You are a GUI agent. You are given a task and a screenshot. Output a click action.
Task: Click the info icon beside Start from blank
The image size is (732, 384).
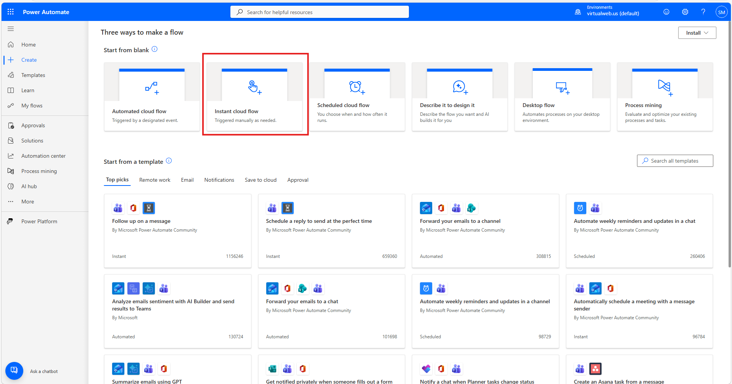(x=154, y=49)
